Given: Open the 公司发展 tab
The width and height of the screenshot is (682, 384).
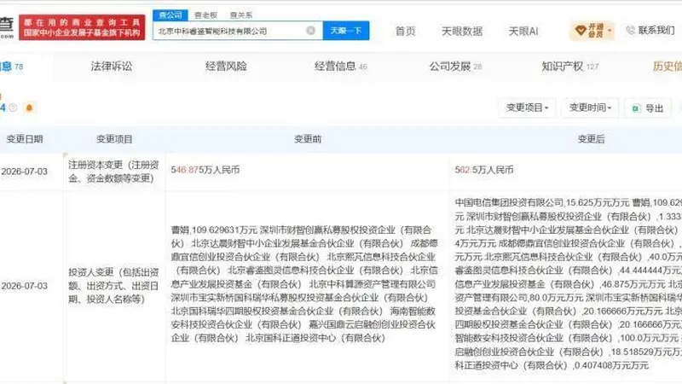Looking at the screenshot, I should coord(455,67).
